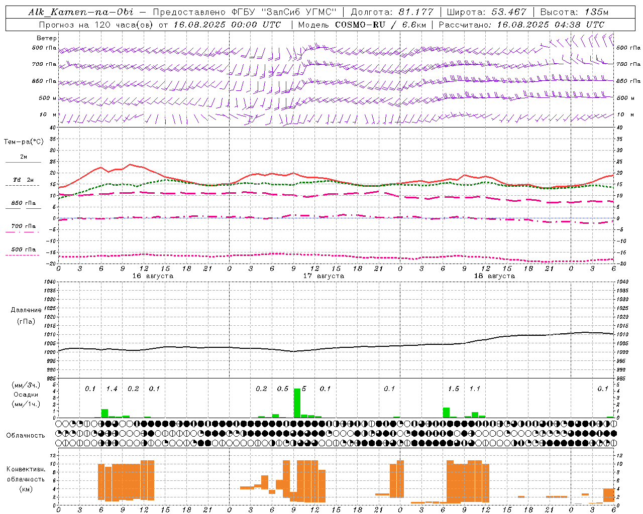
Task: Click the Осадки precipitation label
Action: point(26,395)
